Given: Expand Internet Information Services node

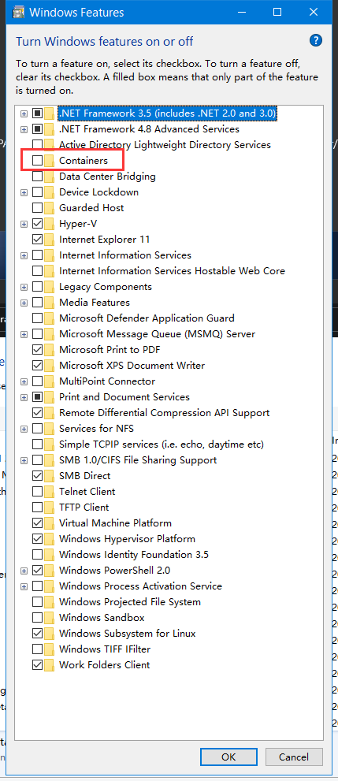Looking at the screenshot, I should [24, 255].
